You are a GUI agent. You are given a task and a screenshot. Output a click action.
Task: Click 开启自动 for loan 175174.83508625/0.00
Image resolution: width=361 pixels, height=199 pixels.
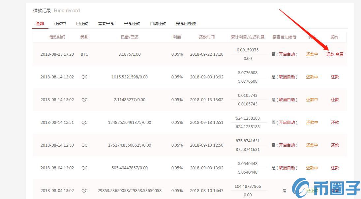click(x=287, y=145)
